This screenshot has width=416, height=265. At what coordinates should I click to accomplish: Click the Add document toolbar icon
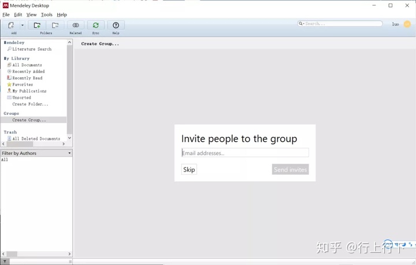(11, 25)
